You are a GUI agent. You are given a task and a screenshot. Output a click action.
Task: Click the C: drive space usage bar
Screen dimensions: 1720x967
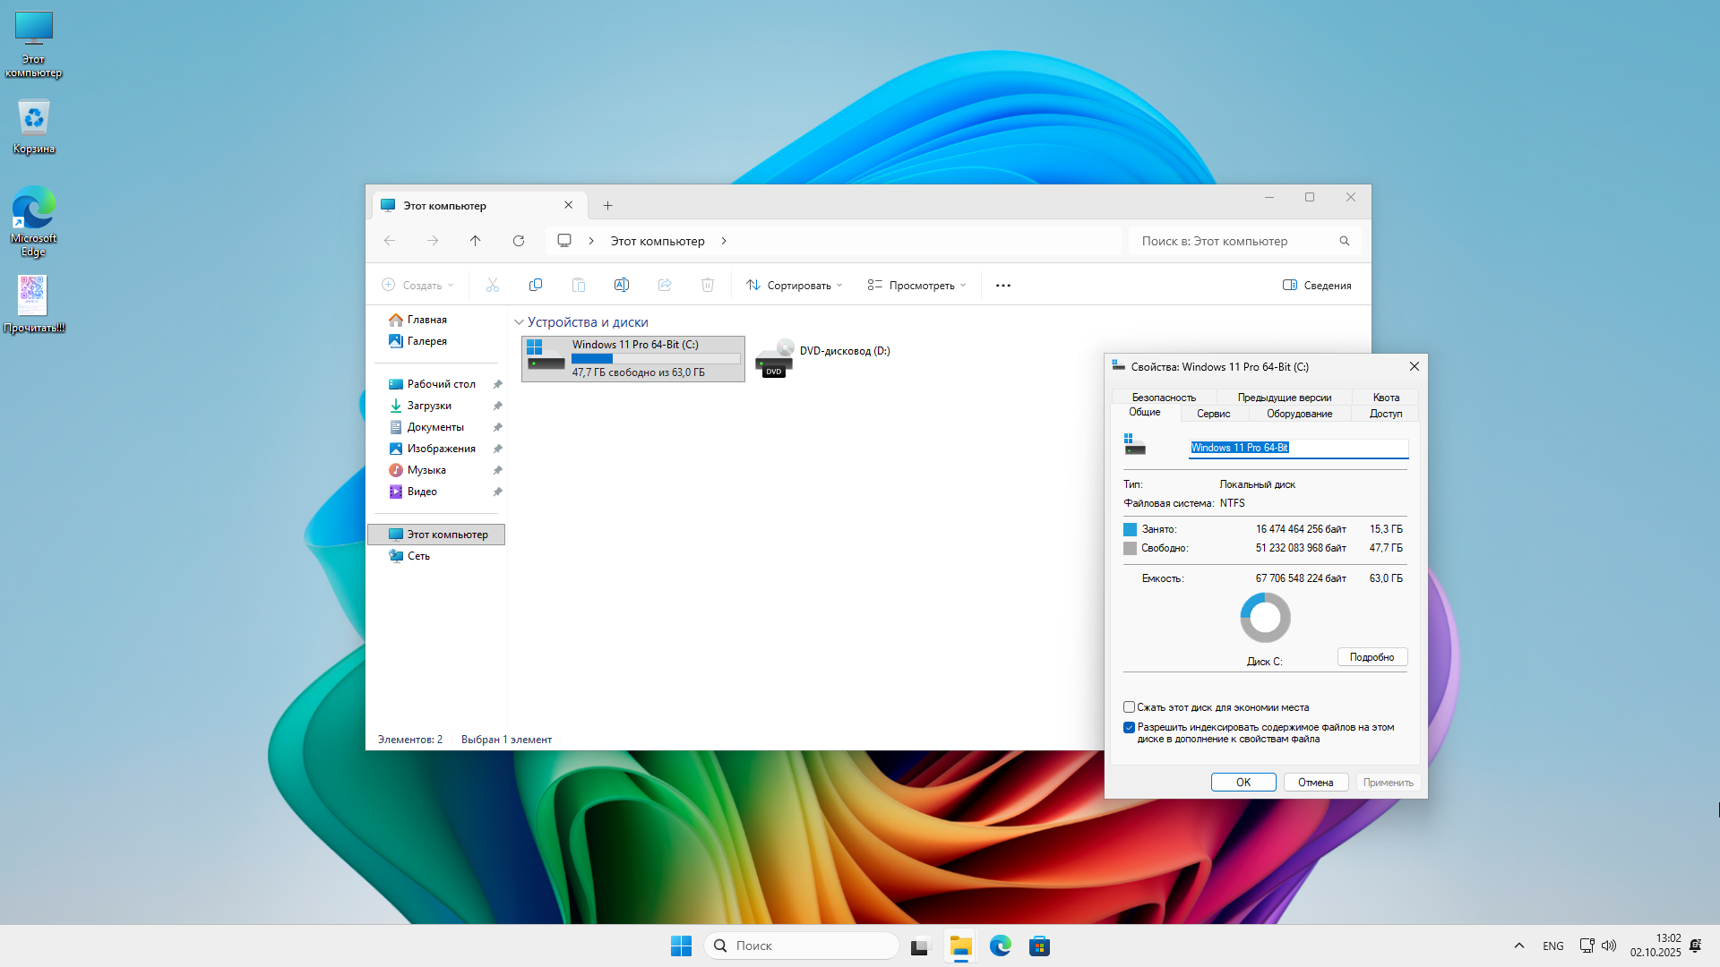click(656, 358)
